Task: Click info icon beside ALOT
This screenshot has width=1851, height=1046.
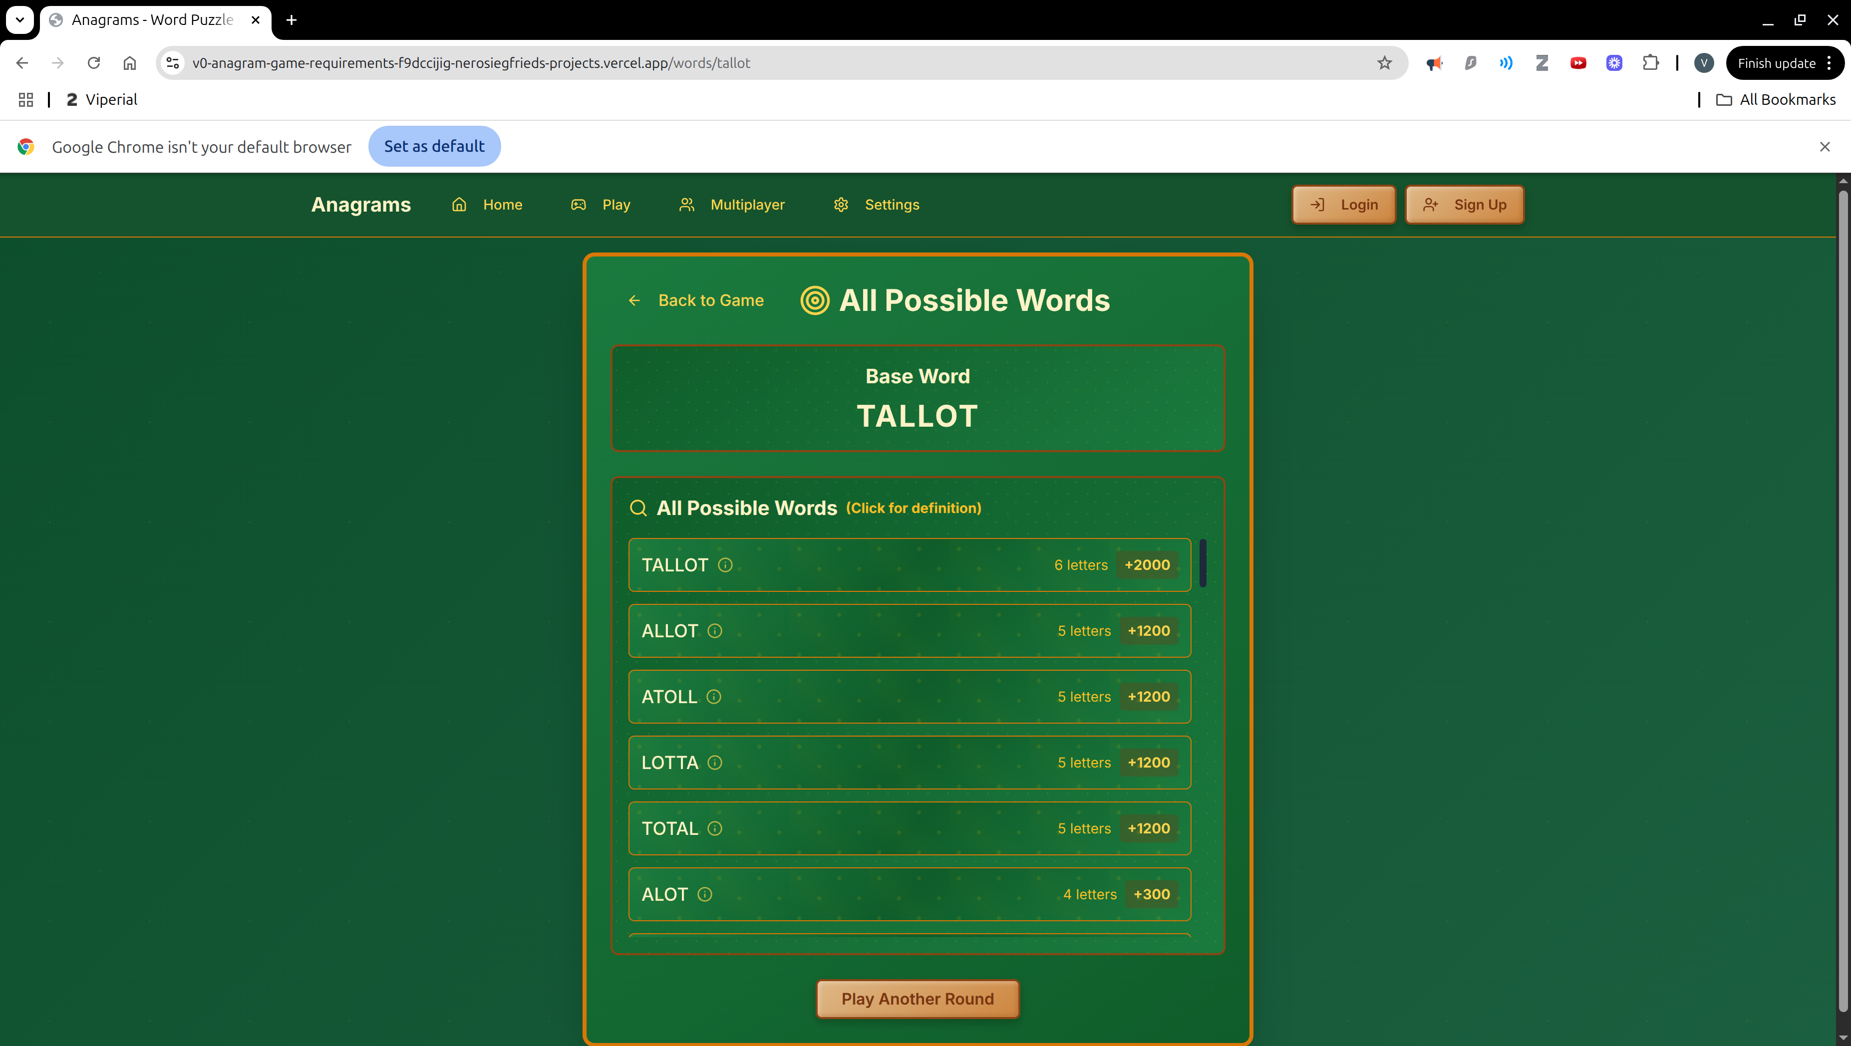Action: (705, 894)
